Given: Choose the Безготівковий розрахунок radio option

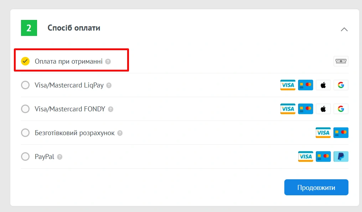Looking at the screenshot, I should click(x=25, y=133).
